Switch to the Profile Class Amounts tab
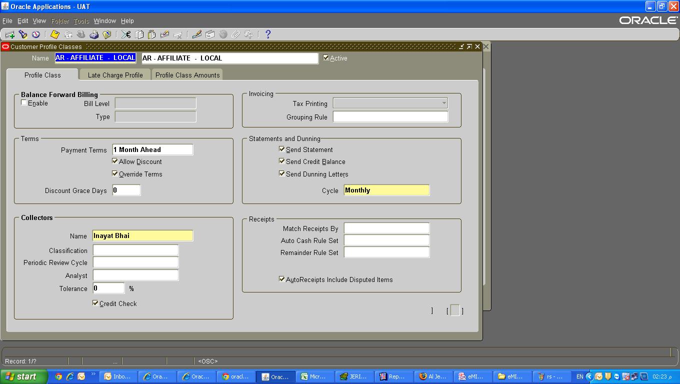The image size is (680, 384). coord(187,75)
